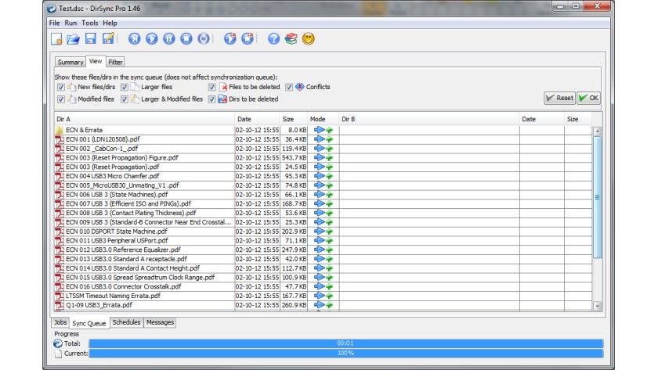
Task: Click the Dir A column header
Action: 144,119
